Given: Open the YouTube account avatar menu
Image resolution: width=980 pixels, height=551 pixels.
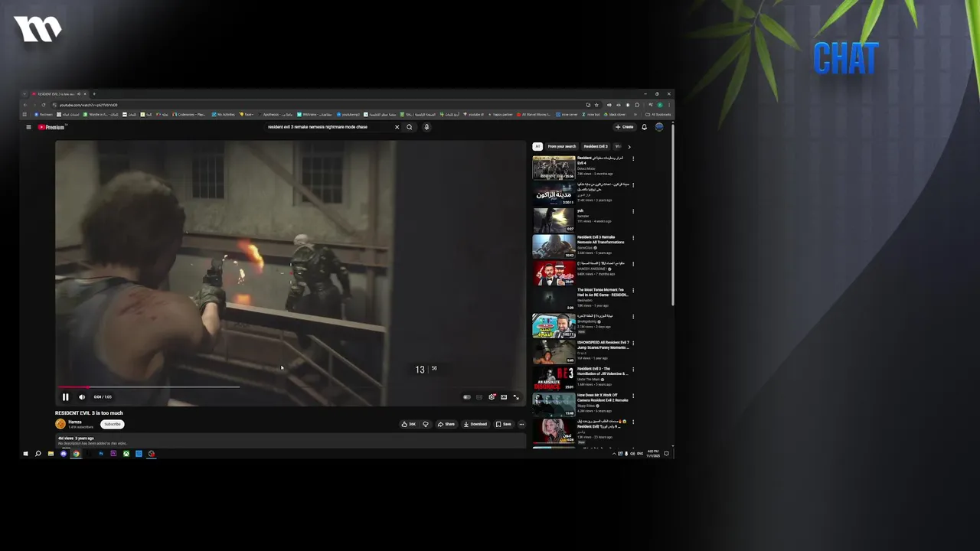Looking at the screenshot, I should pyautogui.click(x=659, y=127).
